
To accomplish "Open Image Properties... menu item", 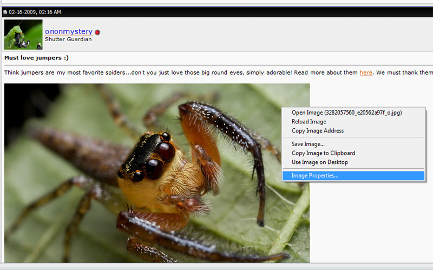I will click(x=353, y=176).
